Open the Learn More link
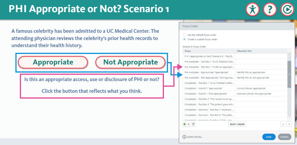The image size is (297, 145). click(195, 137)
